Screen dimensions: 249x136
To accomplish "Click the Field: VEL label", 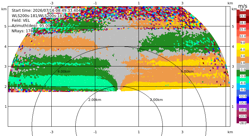I will (x=21, y=20).
